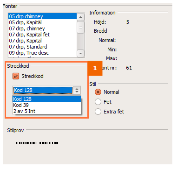
Task: Select font 09 drp, True desc
Action: (x=43, y=53)
